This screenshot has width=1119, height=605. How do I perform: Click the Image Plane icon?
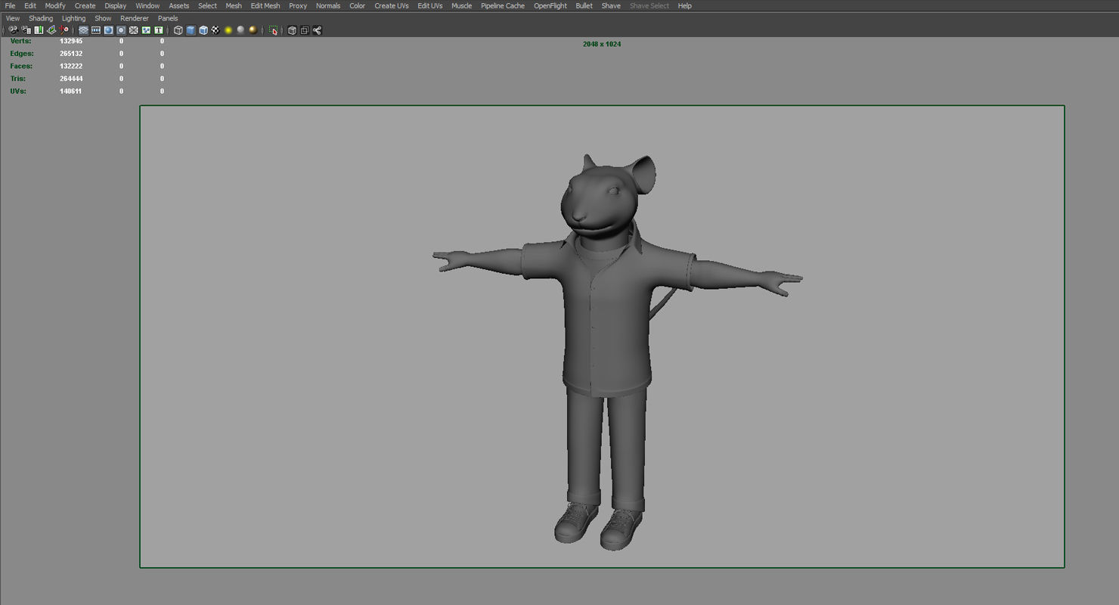pos(51,30)
